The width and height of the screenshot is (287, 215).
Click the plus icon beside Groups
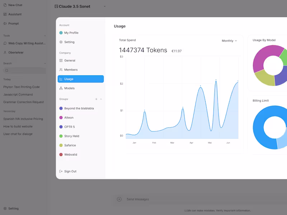[x=96, y=99]
